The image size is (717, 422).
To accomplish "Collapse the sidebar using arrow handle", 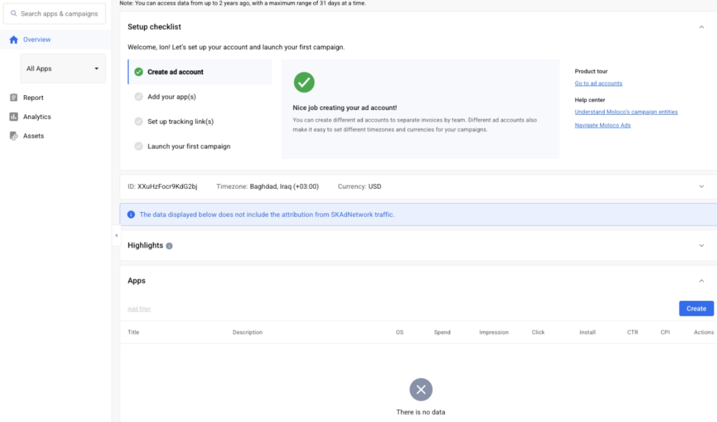I will (x=116, y=236).
